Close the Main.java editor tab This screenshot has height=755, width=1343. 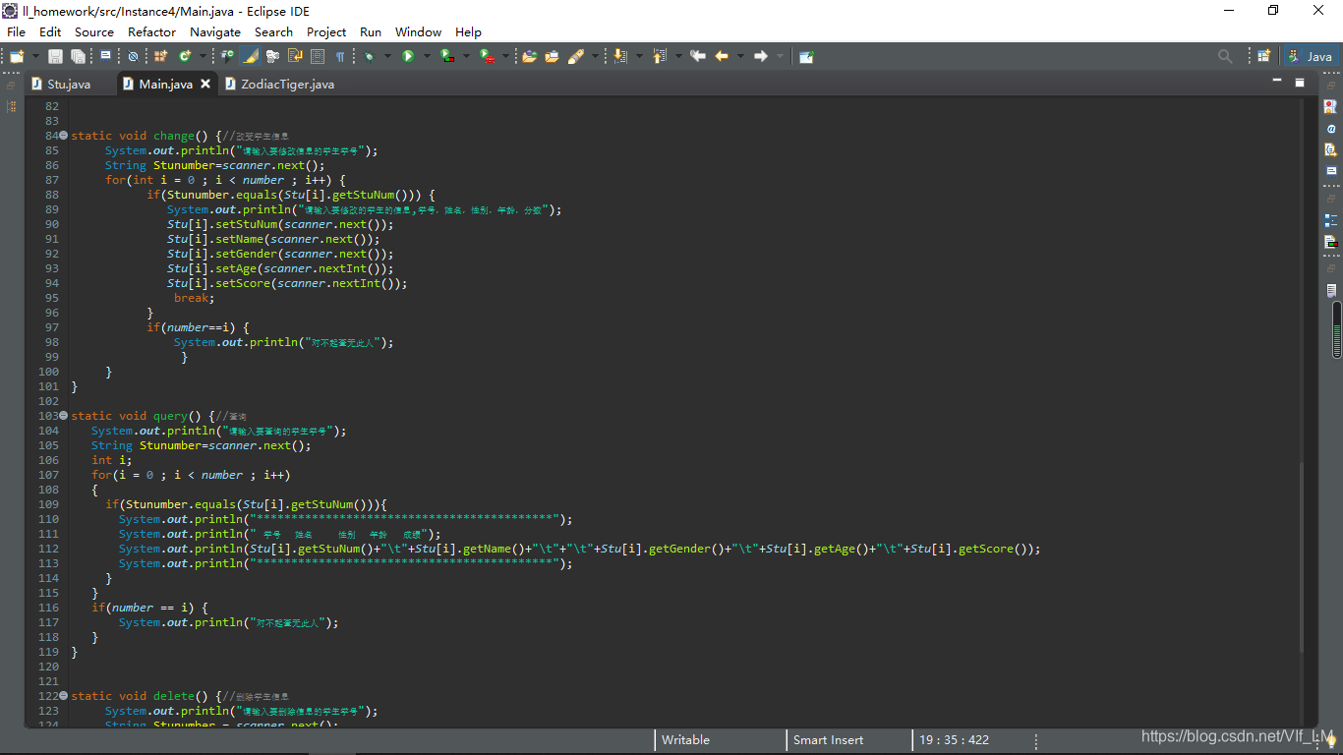205,84
